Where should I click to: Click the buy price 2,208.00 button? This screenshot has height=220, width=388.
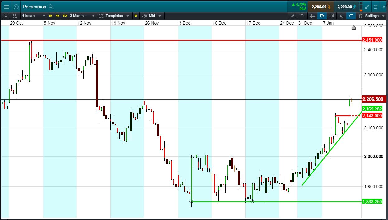point(346,7)
